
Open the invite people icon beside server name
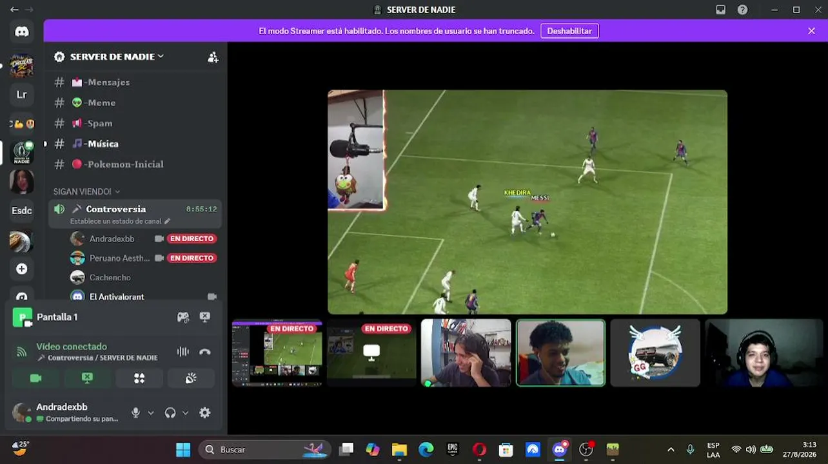pyautogui.click(x=213, y=57)
